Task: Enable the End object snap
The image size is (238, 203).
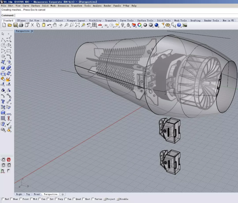Action: [x=3, y=199]
